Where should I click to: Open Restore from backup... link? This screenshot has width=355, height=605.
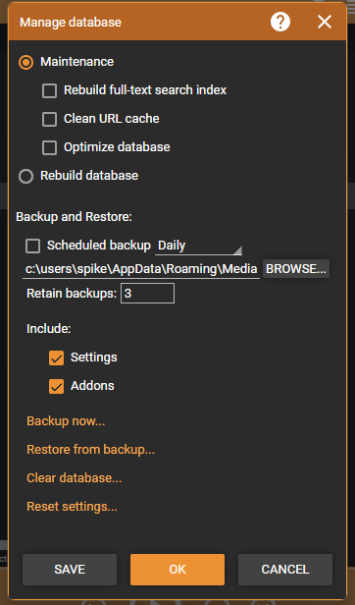(x=90, y=450)
